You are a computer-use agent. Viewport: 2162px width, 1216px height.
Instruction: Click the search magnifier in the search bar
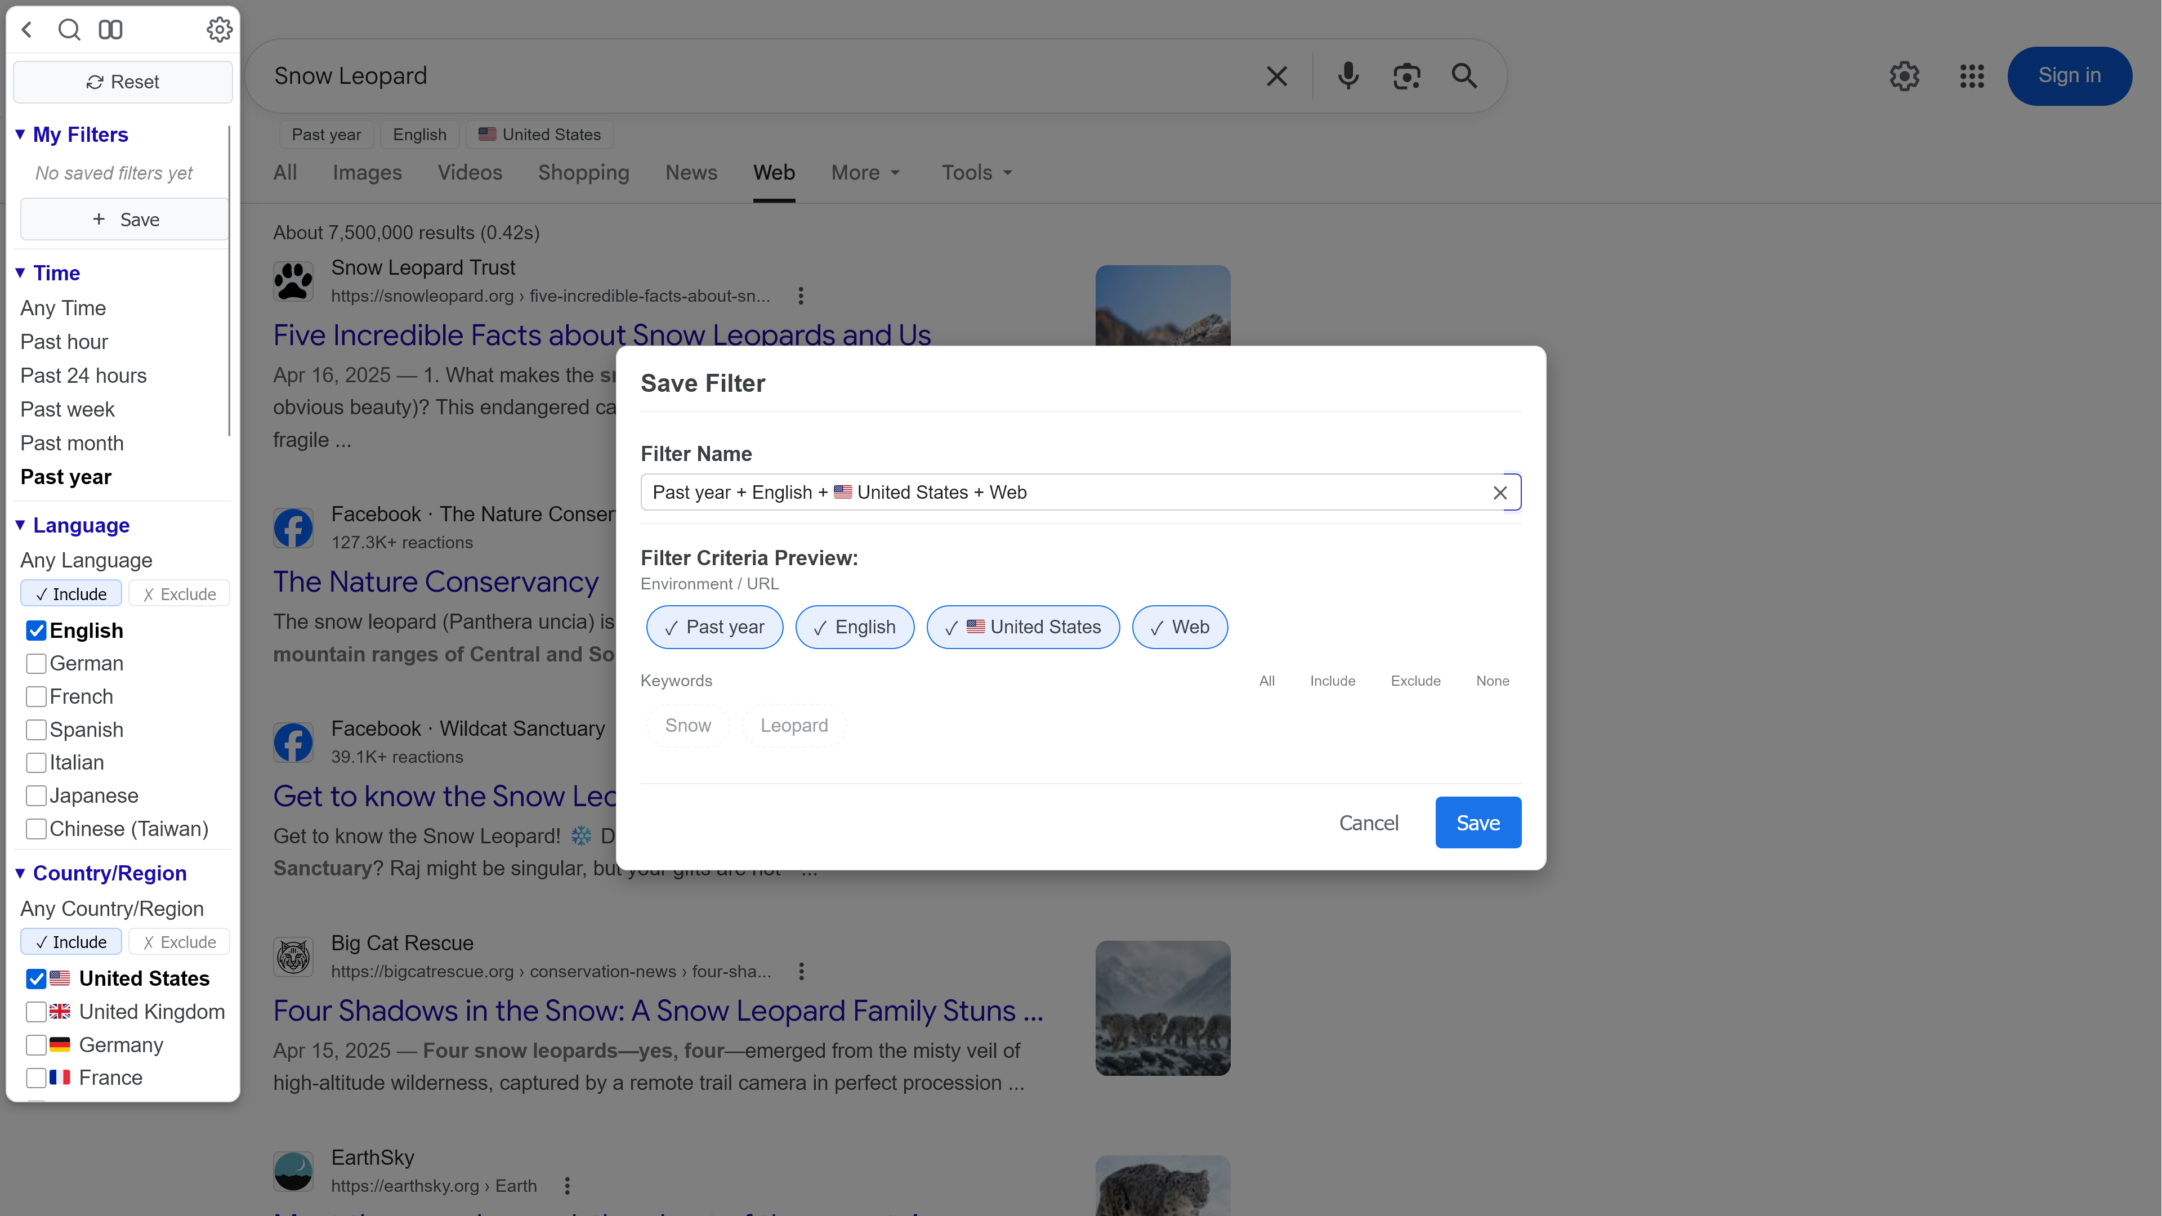coord(1464,75)
